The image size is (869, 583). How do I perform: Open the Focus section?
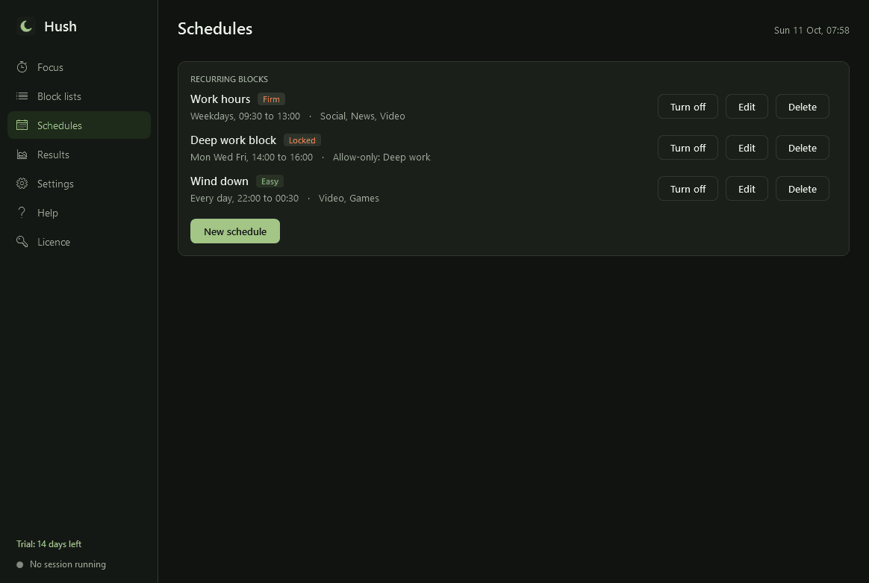coord(79,67)
